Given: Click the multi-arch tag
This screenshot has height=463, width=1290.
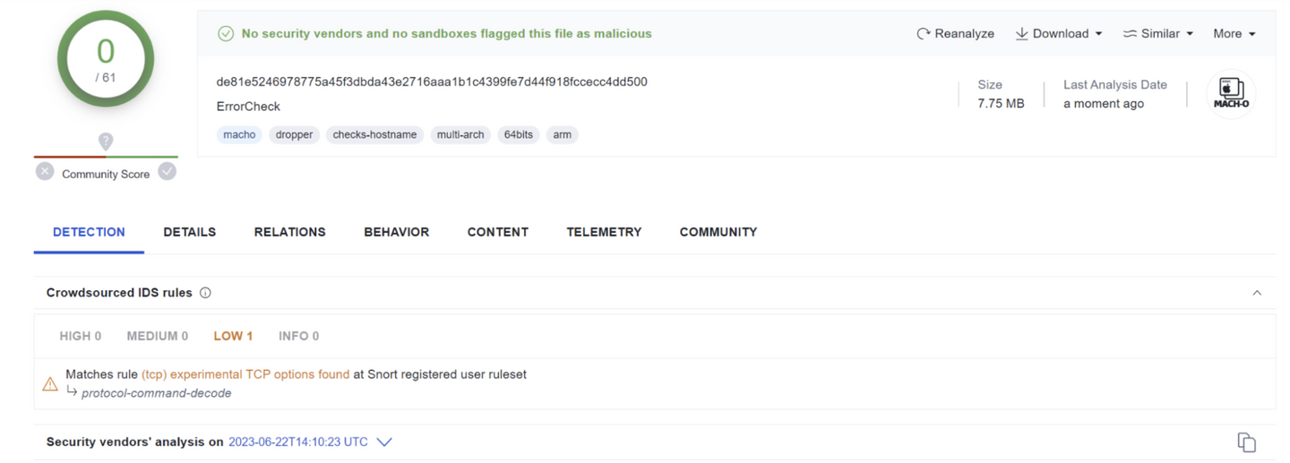Looking at the screenshot, I should [x=460, y=134].
